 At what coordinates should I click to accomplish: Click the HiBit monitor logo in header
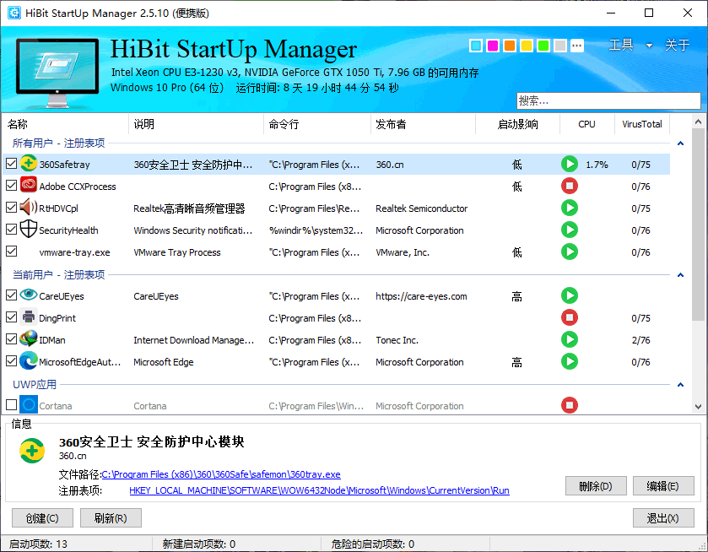[x=57, y=73]
